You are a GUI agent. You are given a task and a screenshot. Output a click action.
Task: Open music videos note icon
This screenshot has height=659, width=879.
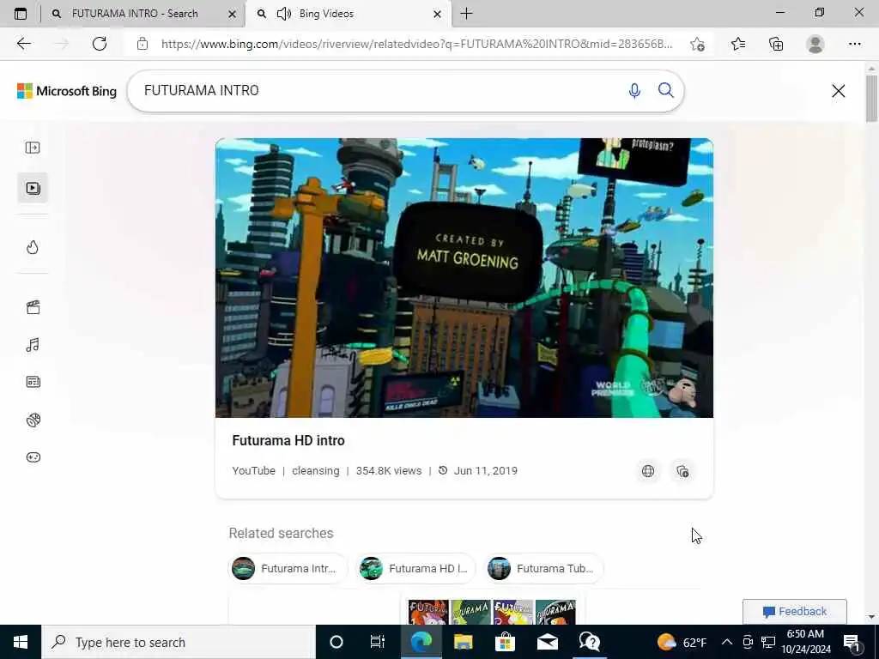(33, 345)
